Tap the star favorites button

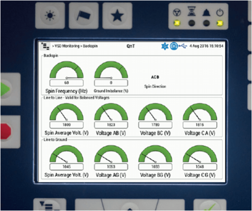pyautogui.click(x=117, y=16)
